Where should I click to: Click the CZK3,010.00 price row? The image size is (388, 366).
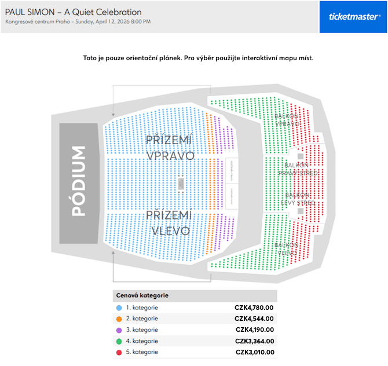pos(195,352)
